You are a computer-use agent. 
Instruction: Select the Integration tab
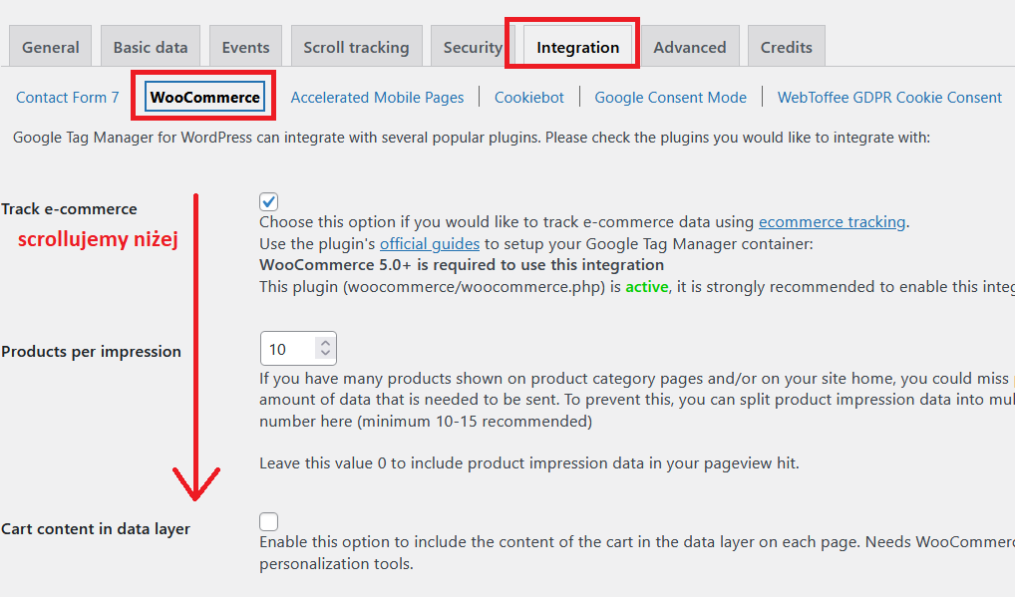(x=577, y=47)
